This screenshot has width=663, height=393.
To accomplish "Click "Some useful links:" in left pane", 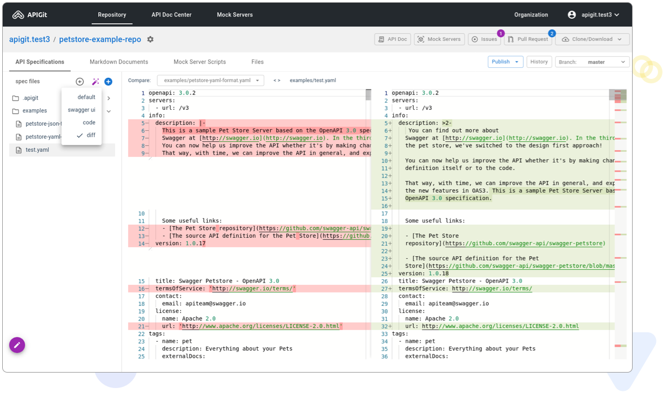I will (192, 221).
